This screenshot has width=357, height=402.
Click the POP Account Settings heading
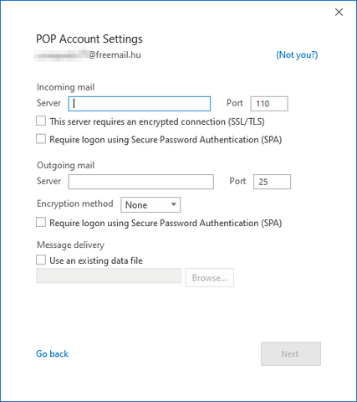(x=89, y=39)
